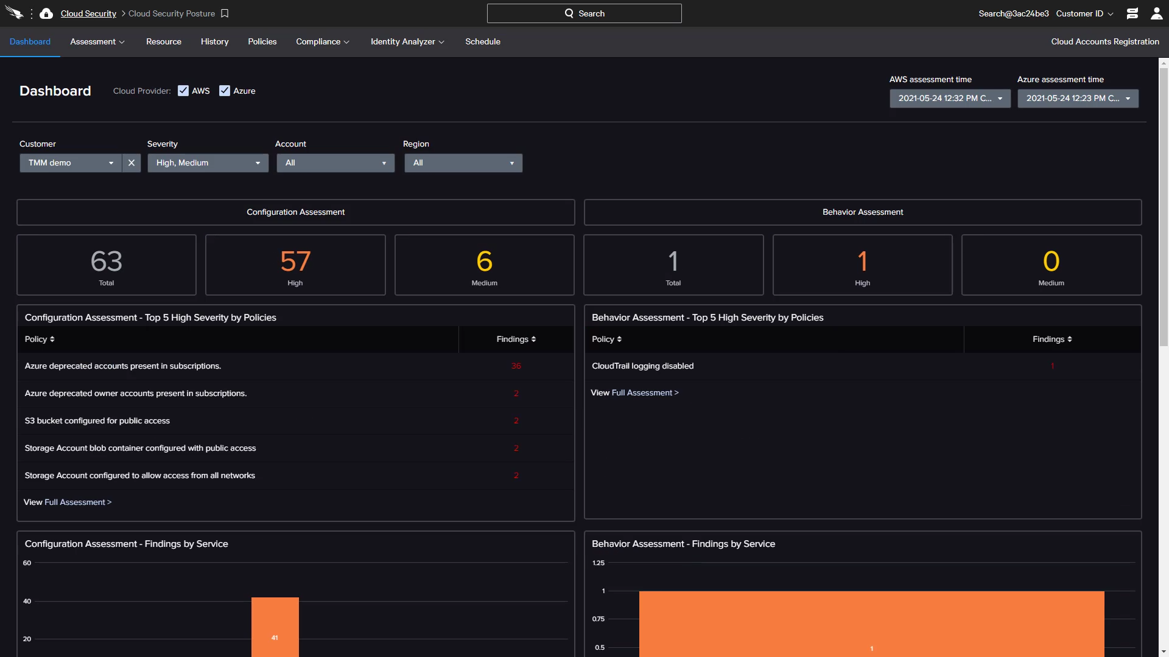Click the top Search input field
The width and height of the screenshot is (1169, 657).
(584, 13)
